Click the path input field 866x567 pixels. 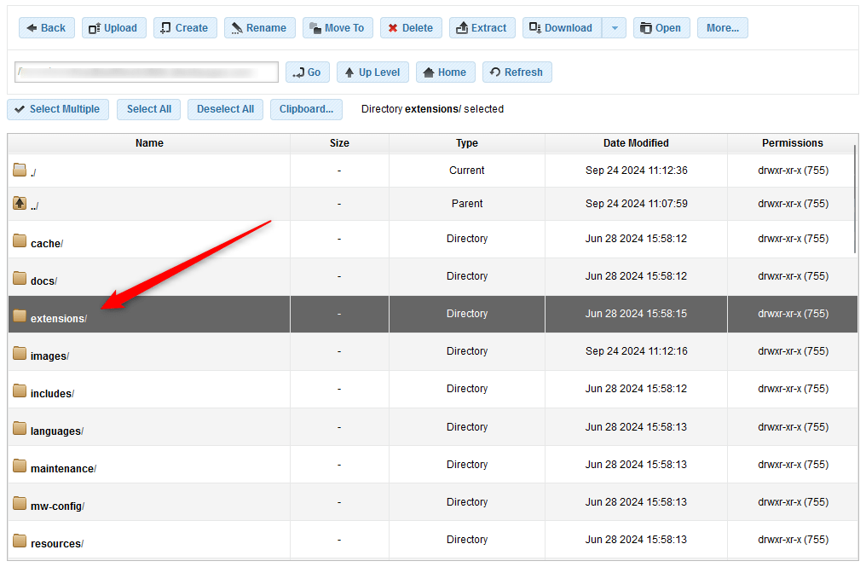click(x=145, y=72)
